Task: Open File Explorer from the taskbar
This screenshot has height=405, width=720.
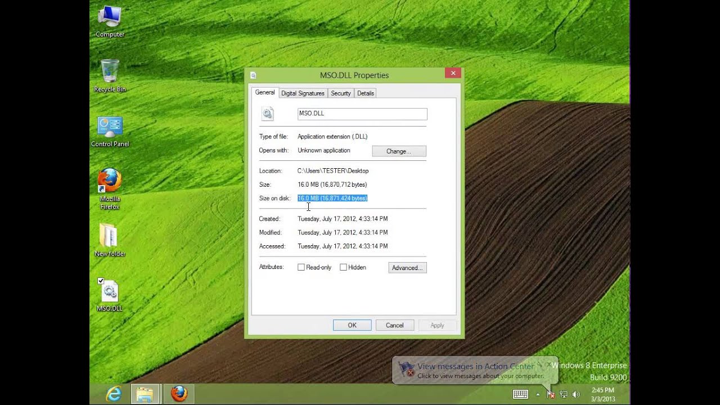Action: (x=145, y=394)
